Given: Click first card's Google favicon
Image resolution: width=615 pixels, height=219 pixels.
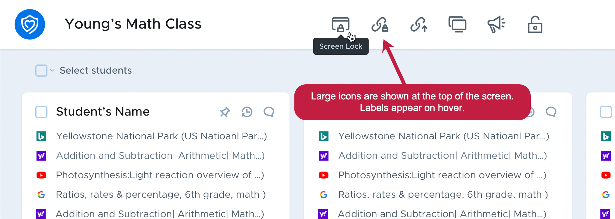Looking at the screenshot, I should (41, 195).
